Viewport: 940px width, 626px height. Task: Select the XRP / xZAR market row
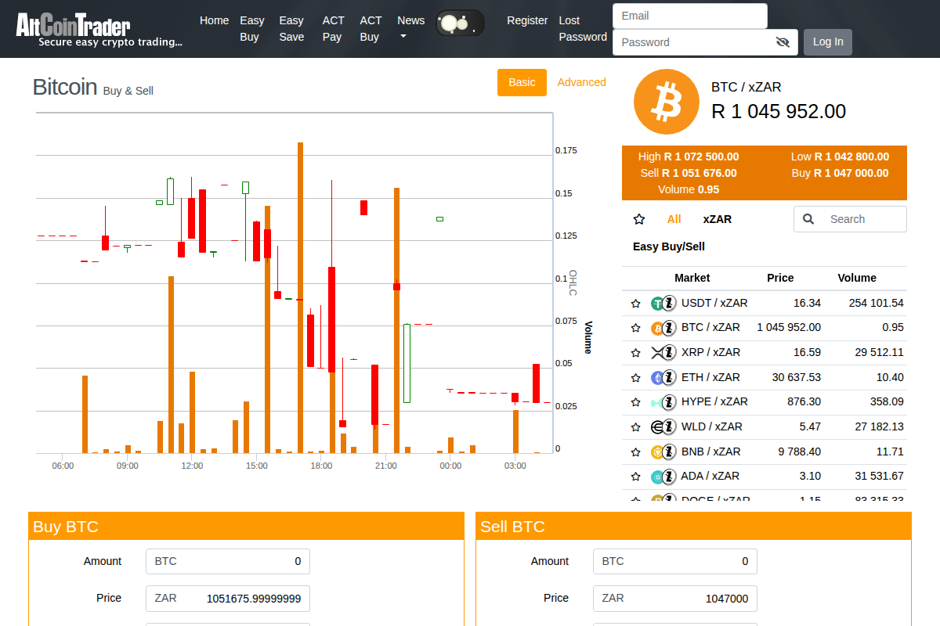[765, 353]
